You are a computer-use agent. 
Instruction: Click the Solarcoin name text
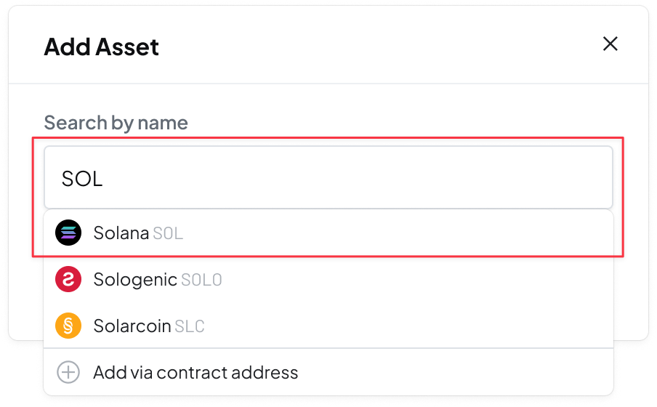[132, 326]
